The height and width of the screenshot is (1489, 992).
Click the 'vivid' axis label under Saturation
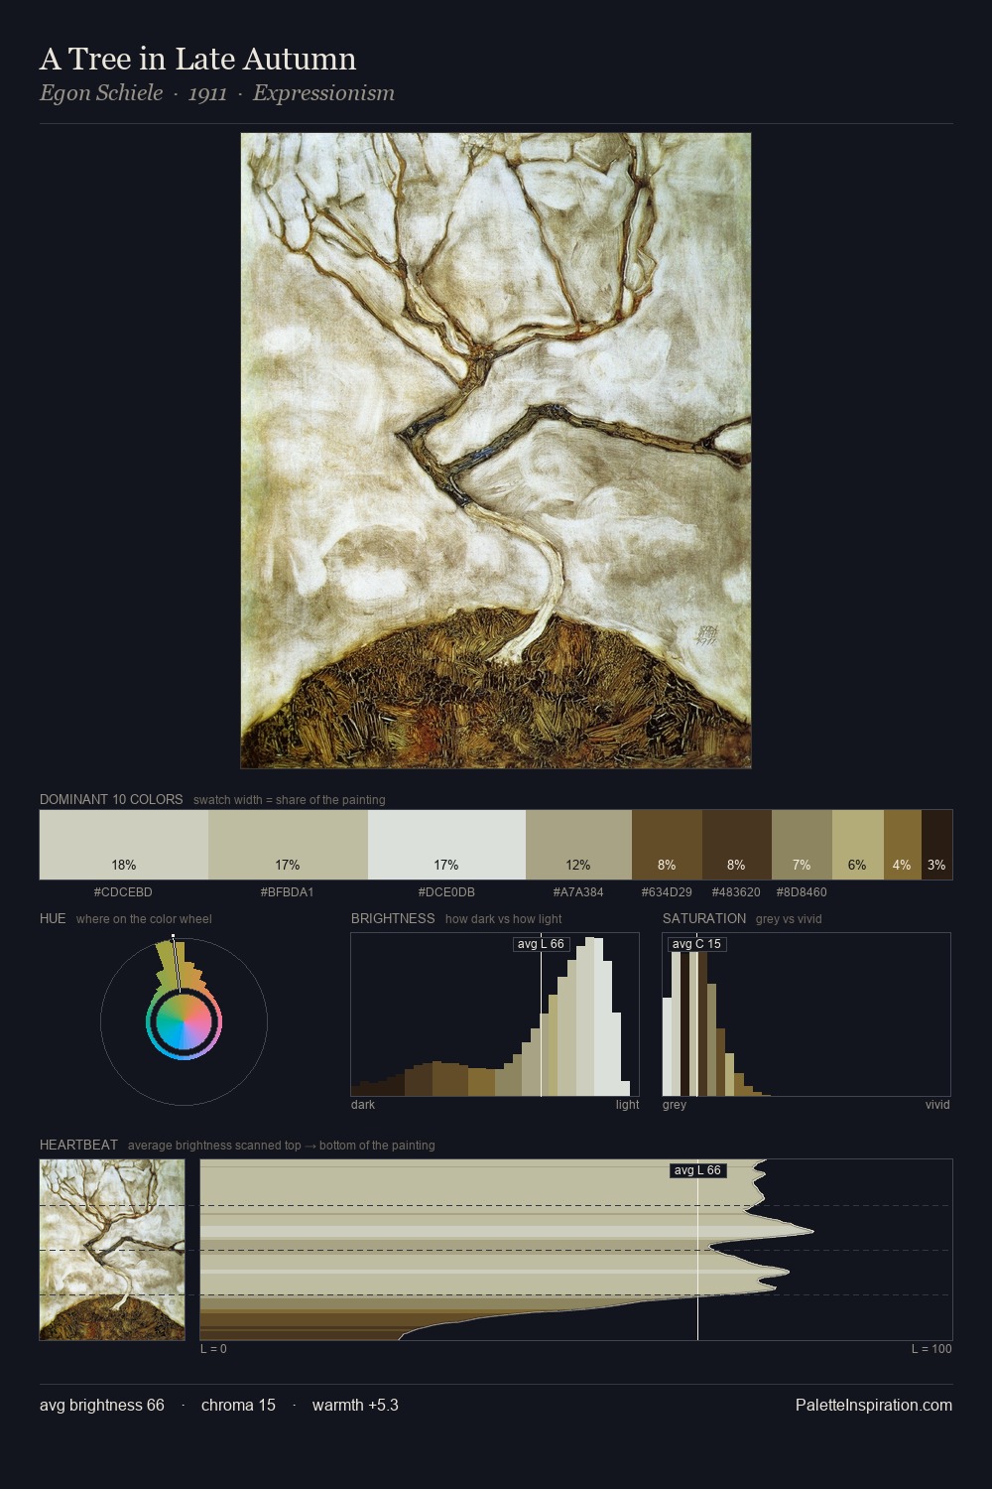coord(937,1105)
